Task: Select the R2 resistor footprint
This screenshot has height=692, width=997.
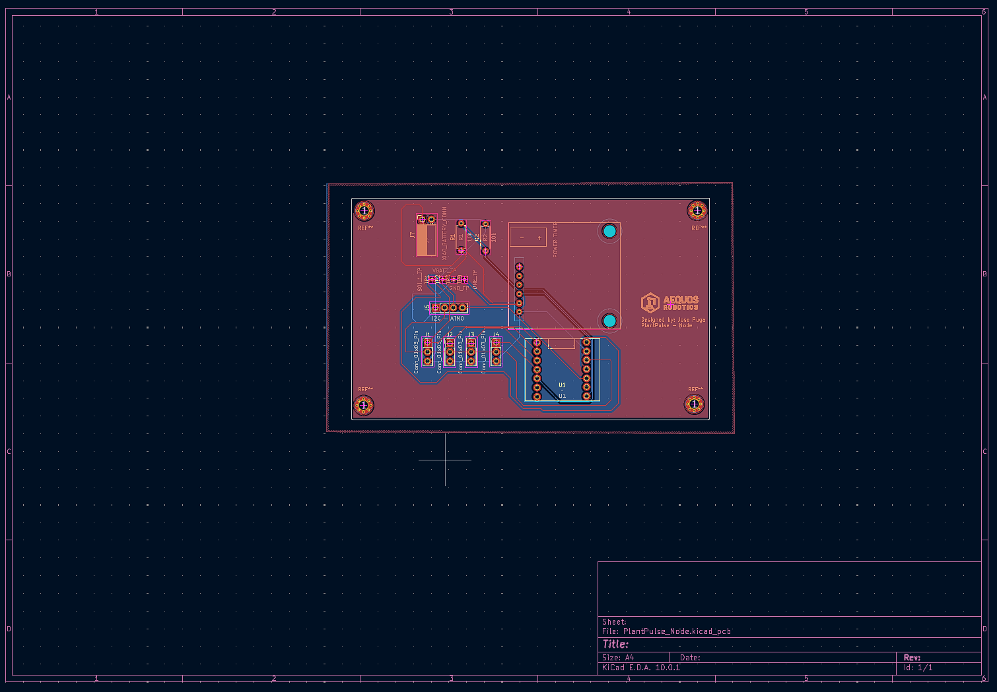Action: [x=485, y=237]
